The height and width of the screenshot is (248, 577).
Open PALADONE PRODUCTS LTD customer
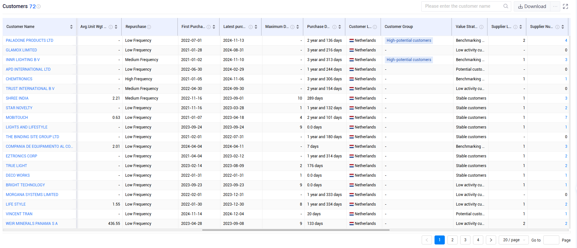tap(30, 40)
